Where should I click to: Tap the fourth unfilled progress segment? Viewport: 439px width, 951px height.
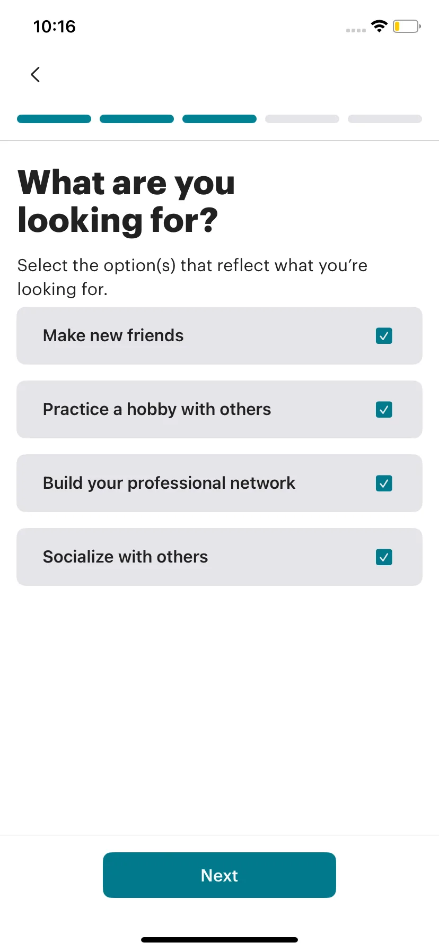(302, 119)
